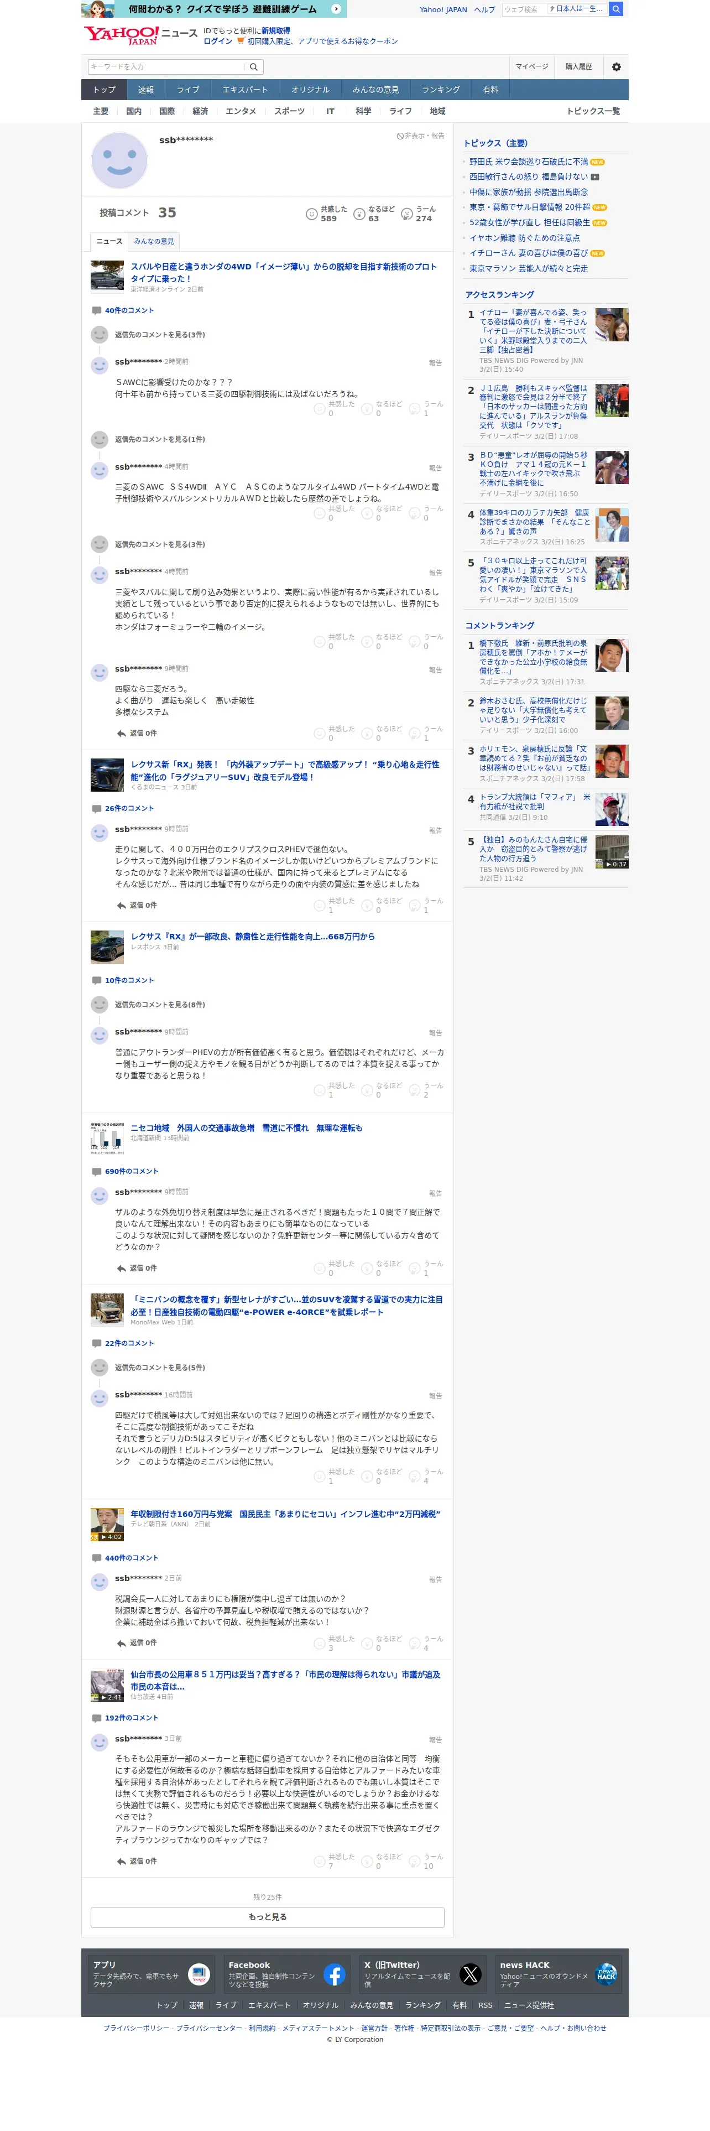This screenshot has height=2131, width=710.
Task: Click the ヘルプ link in top bar
Action: pyautogui.click(x=484, y=10)
